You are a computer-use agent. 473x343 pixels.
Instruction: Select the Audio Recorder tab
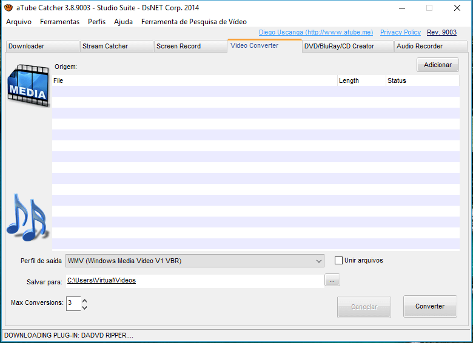click(x=431, y=46)
